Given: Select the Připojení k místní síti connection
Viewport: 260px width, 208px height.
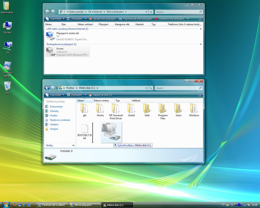Looking at the screenshot, I should pos(67,36).
